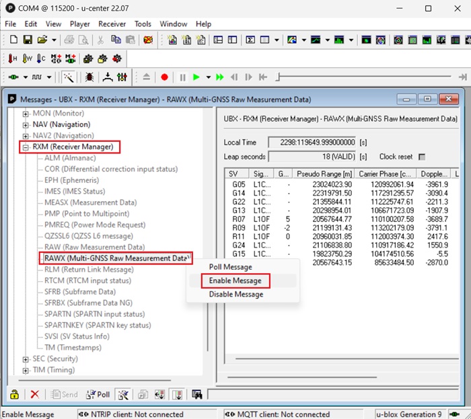Expand the TIM (Timing) tree node
The height and width of the screenshot is (419, 471).
(x=26, y=370)
